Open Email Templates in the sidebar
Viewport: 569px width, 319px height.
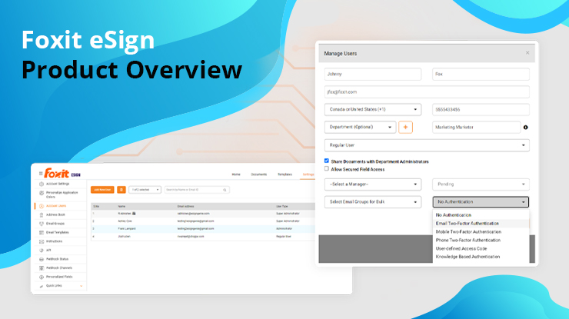(x=58, y=231)
